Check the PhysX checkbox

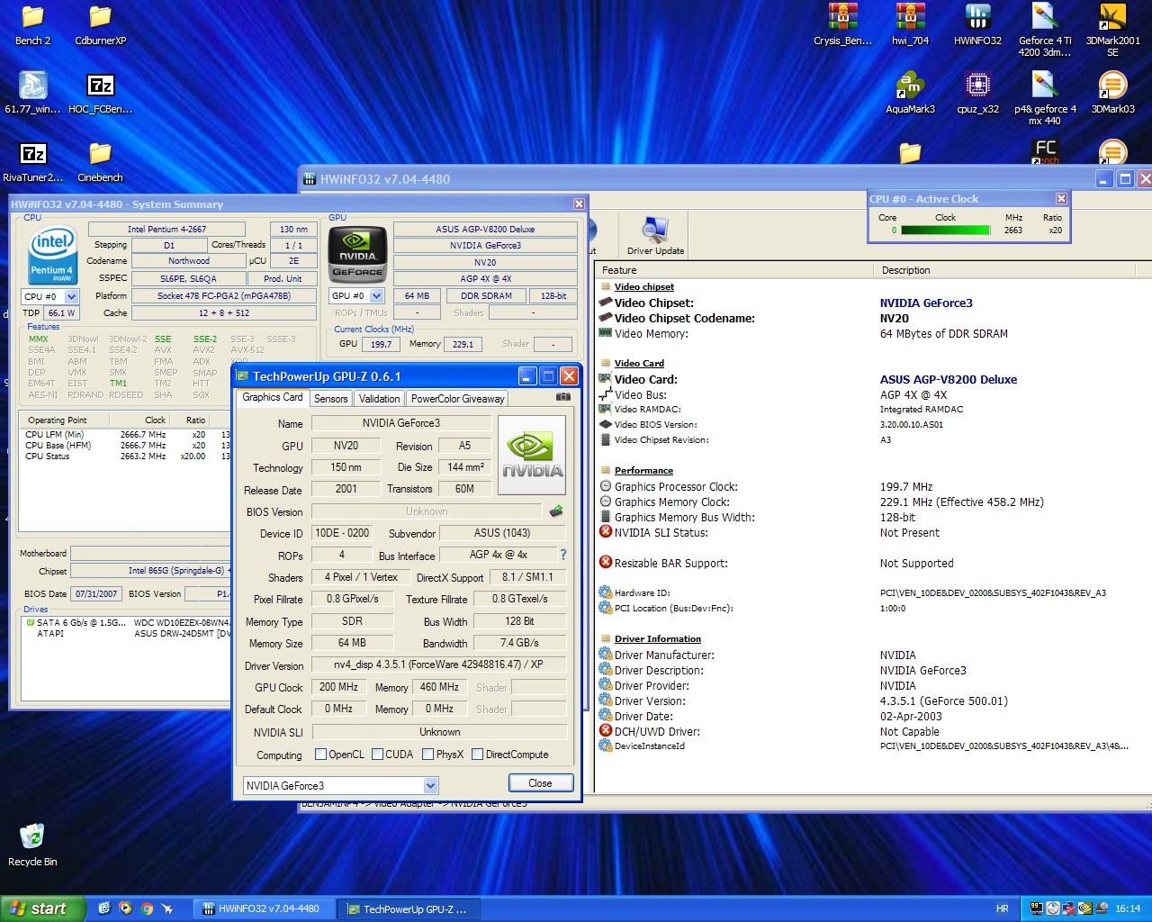428,755
